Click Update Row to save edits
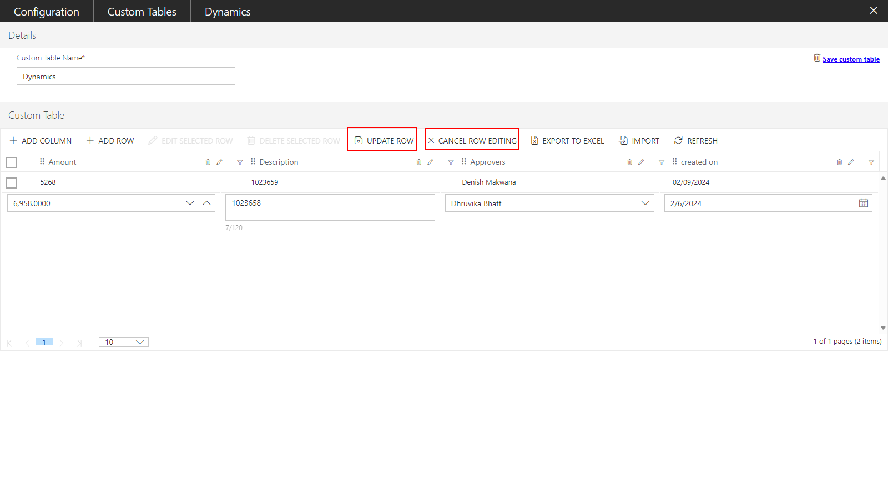This screenshot has height=499, width=888. (384, 141)
